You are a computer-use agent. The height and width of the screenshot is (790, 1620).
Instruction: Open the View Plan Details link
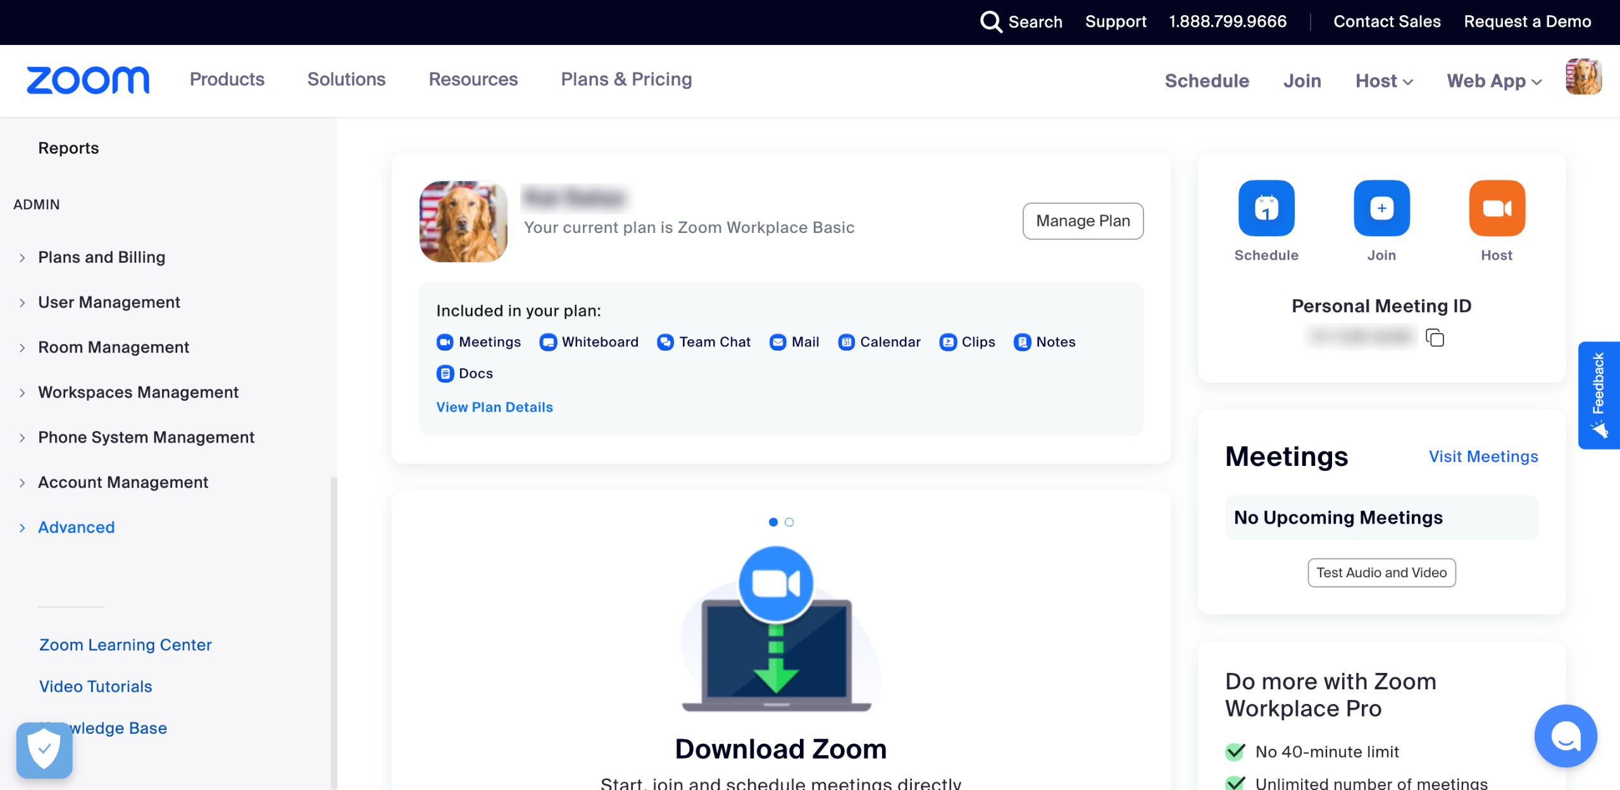pyautogui.click(x=494, y=407)
